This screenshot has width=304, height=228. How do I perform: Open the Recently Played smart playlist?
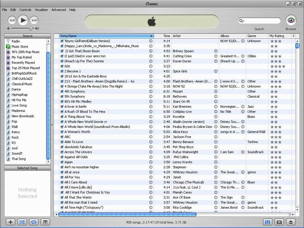(x=23, y=63)
